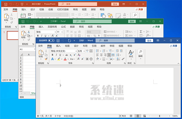Click Decrease Indent in Word
This screenshot has width=182, height=119.
tap(117, 51)
